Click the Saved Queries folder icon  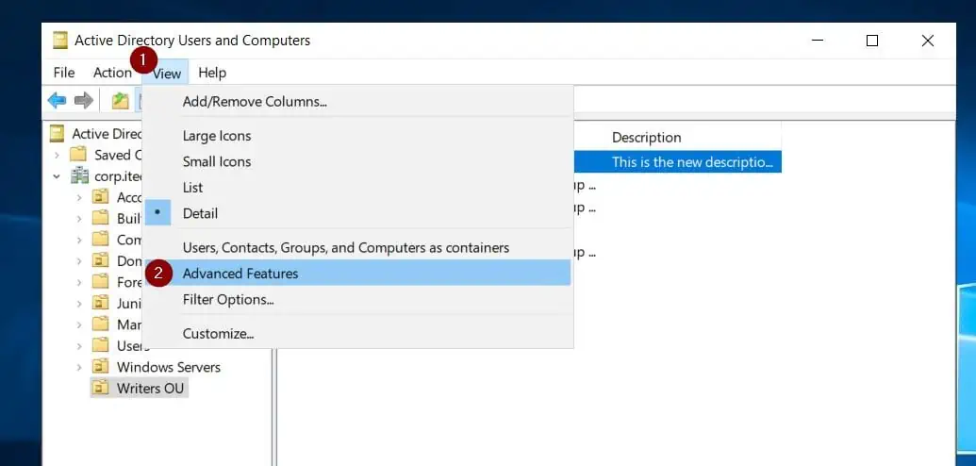78,155
